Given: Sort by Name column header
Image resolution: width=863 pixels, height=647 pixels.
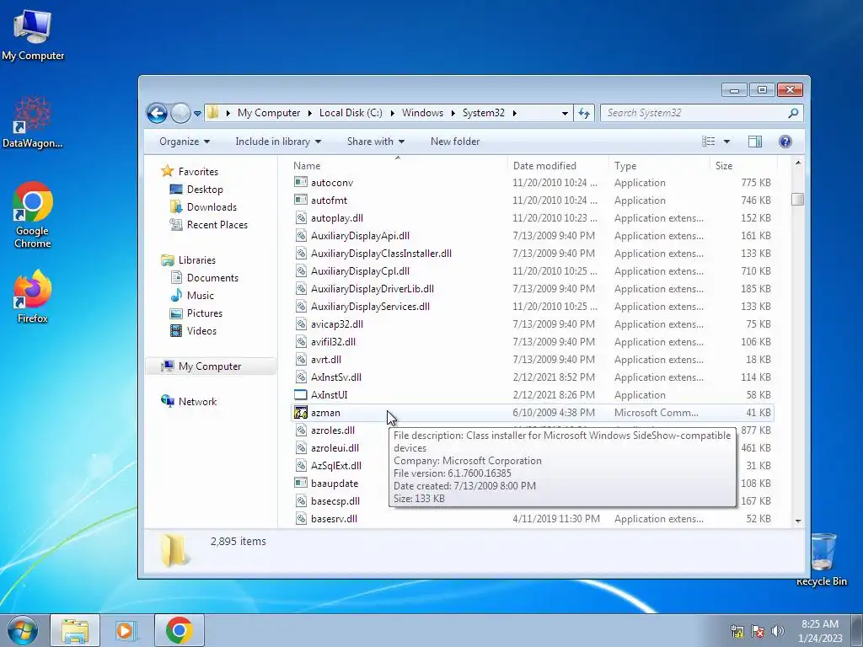Looking at the screenshot, I should coord(307,166).
